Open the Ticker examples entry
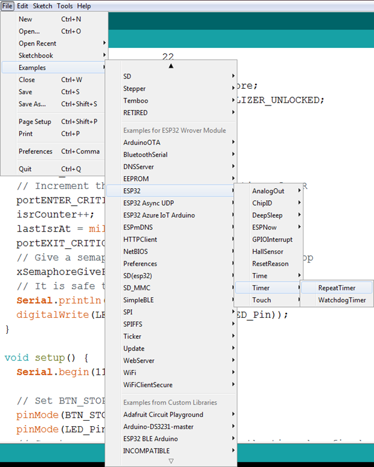374x467 pixels. [171, 336]
